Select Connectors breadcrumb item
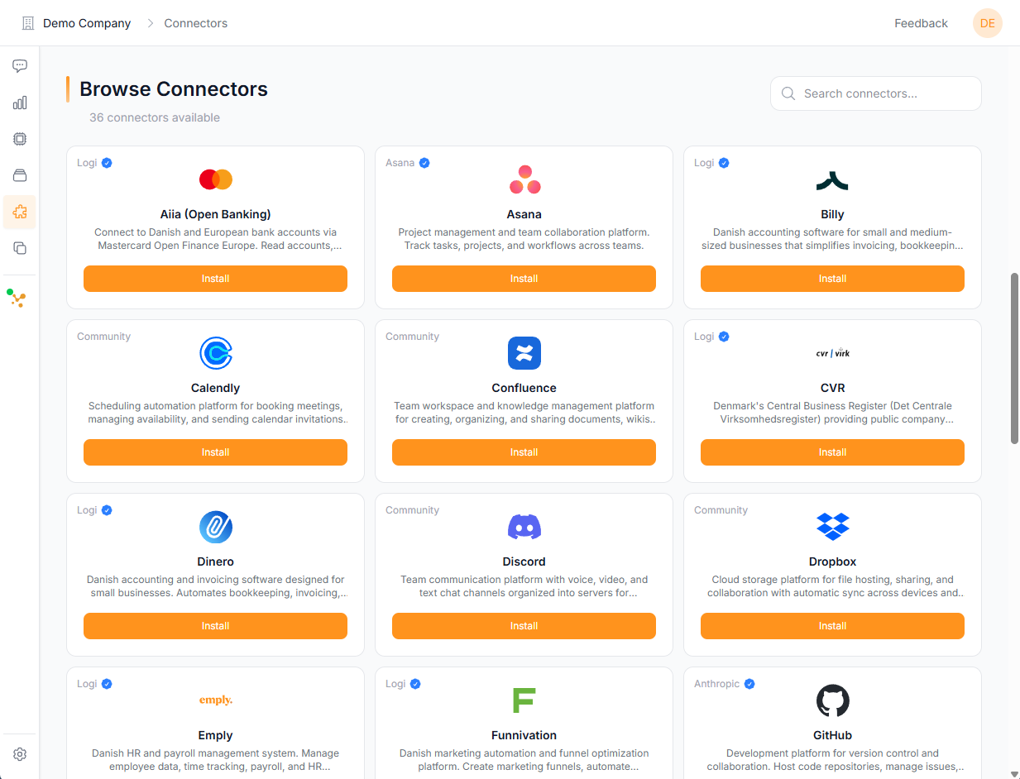The image size is (1020, 779). coord(195,23)
